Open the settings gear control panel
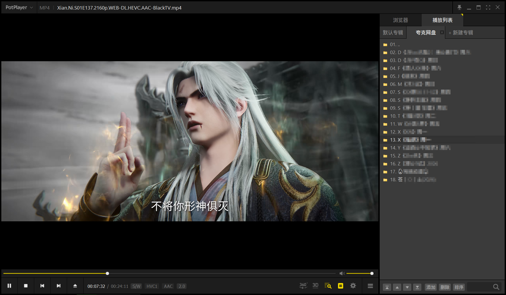 click(x=353, y=286)
